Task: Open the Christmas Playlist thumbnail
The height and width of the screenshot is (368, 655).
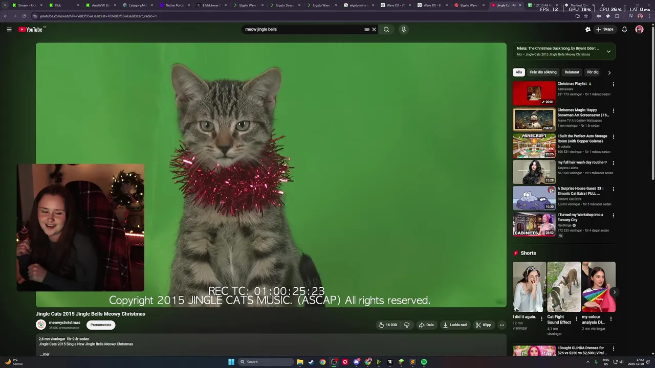Action: point(534,93)
